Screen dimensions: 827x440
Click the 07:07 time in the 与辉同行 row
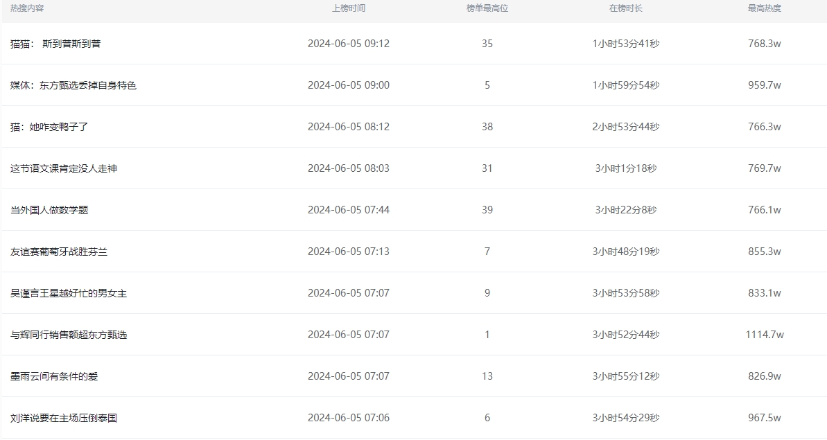[349, 335]
